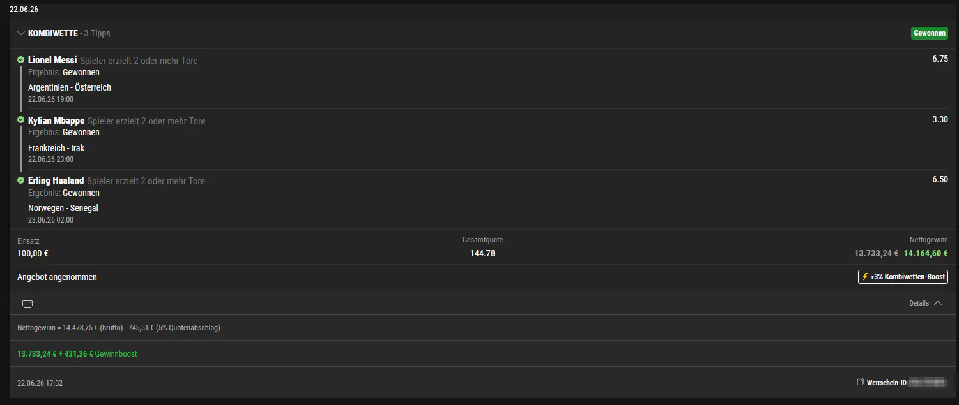Screen dimensions: 959x405
Task: Open the Argentinien - Österreich match
Action: [x=70, y=87]
